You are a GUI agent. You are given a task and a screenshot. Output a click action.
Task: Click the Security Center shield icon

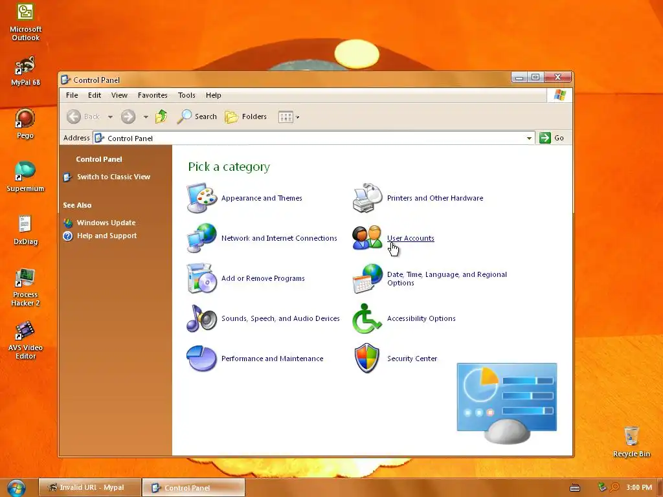tap(367, 359)
